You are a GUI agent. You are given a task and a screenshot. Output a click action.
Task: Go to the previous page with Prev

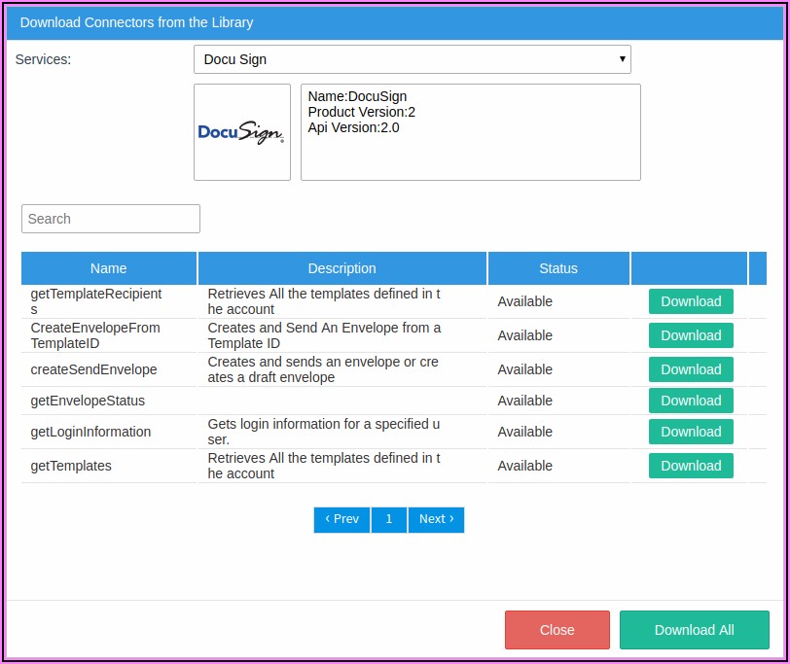click(341, 519)
